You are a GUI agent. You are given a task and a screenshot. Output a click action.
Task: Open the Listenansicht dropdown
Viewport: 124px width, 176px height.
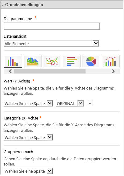(51, 44)
